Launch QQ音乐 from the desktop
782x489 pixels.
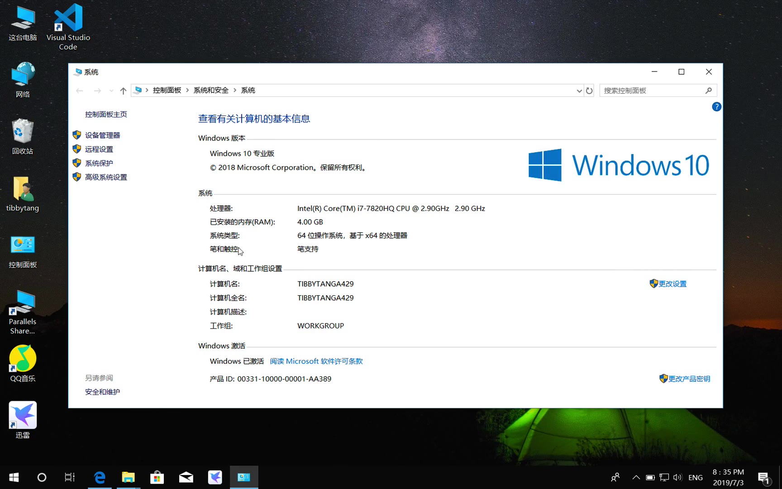click(x=23, y=363)
